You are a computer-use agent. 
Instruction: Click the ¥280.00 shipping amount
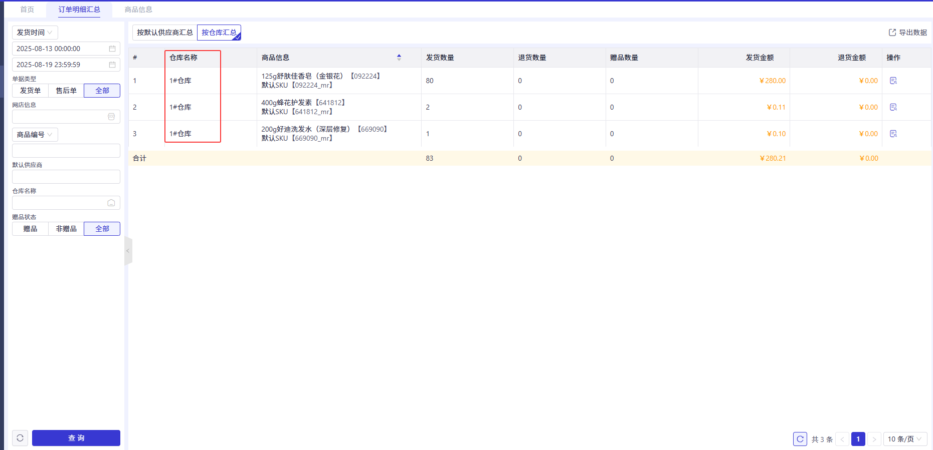[x=772, y=81]
